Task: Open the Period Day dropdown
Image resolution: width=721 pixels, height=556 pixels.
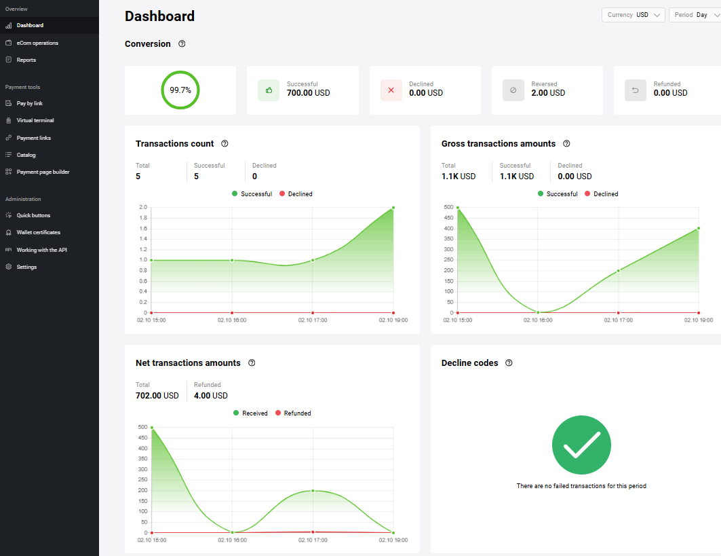Action: (x=695, y=15)
